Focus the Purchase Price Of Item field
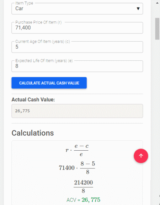Screen dimensions: 160x205 point(77,28)
